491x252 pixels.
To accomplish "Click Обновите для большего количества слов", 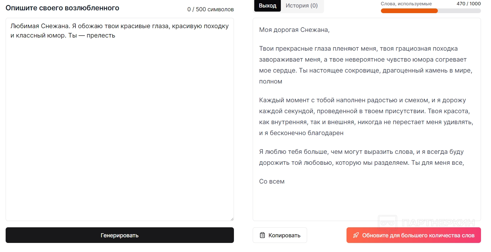I will [418, 235].
